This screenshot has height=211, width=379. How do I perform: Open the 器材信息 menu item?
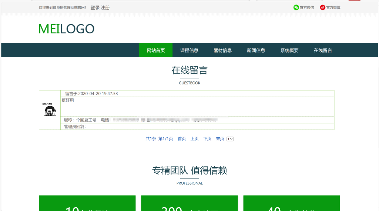click(x=222, y=50)
